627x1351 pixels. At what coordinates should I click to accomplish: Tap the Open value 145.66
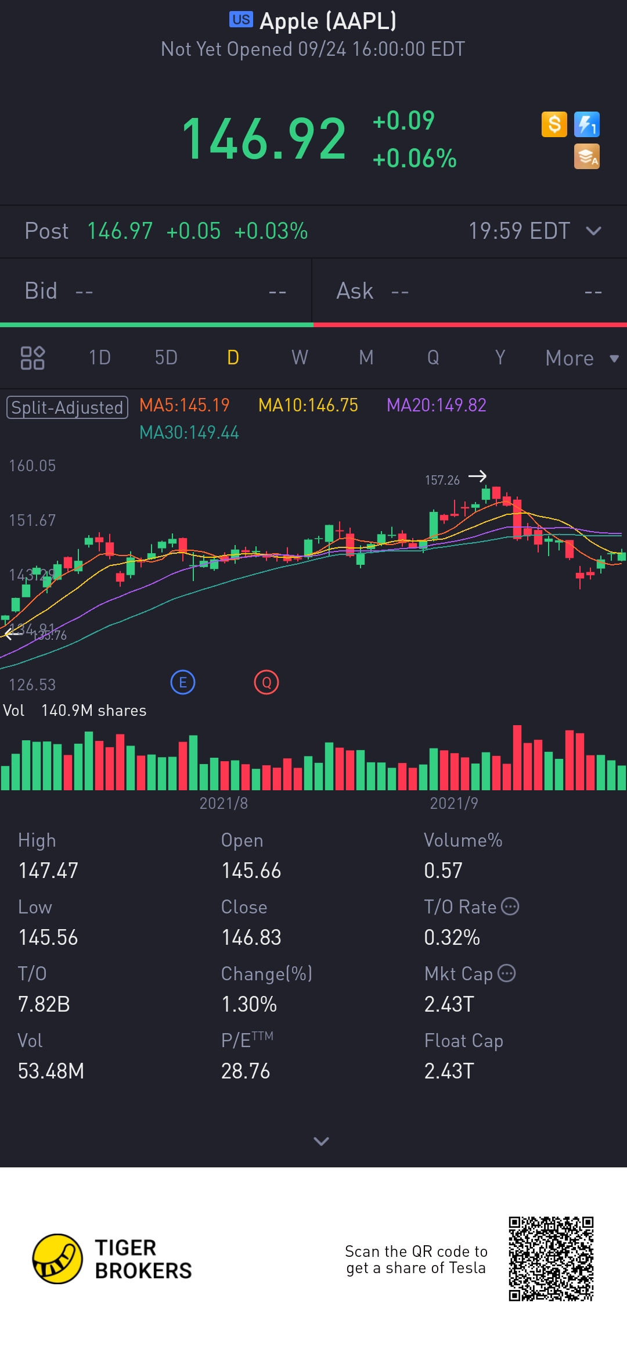tap(251, 870)
